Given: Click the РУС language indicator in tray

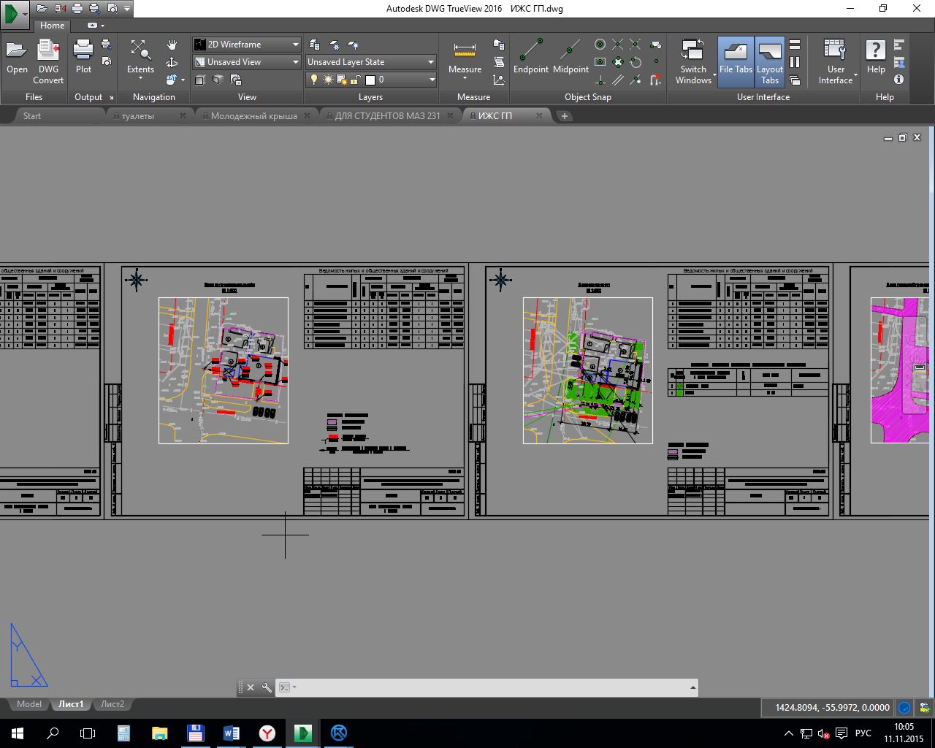Looking at the screenshot, I should 863,733.
